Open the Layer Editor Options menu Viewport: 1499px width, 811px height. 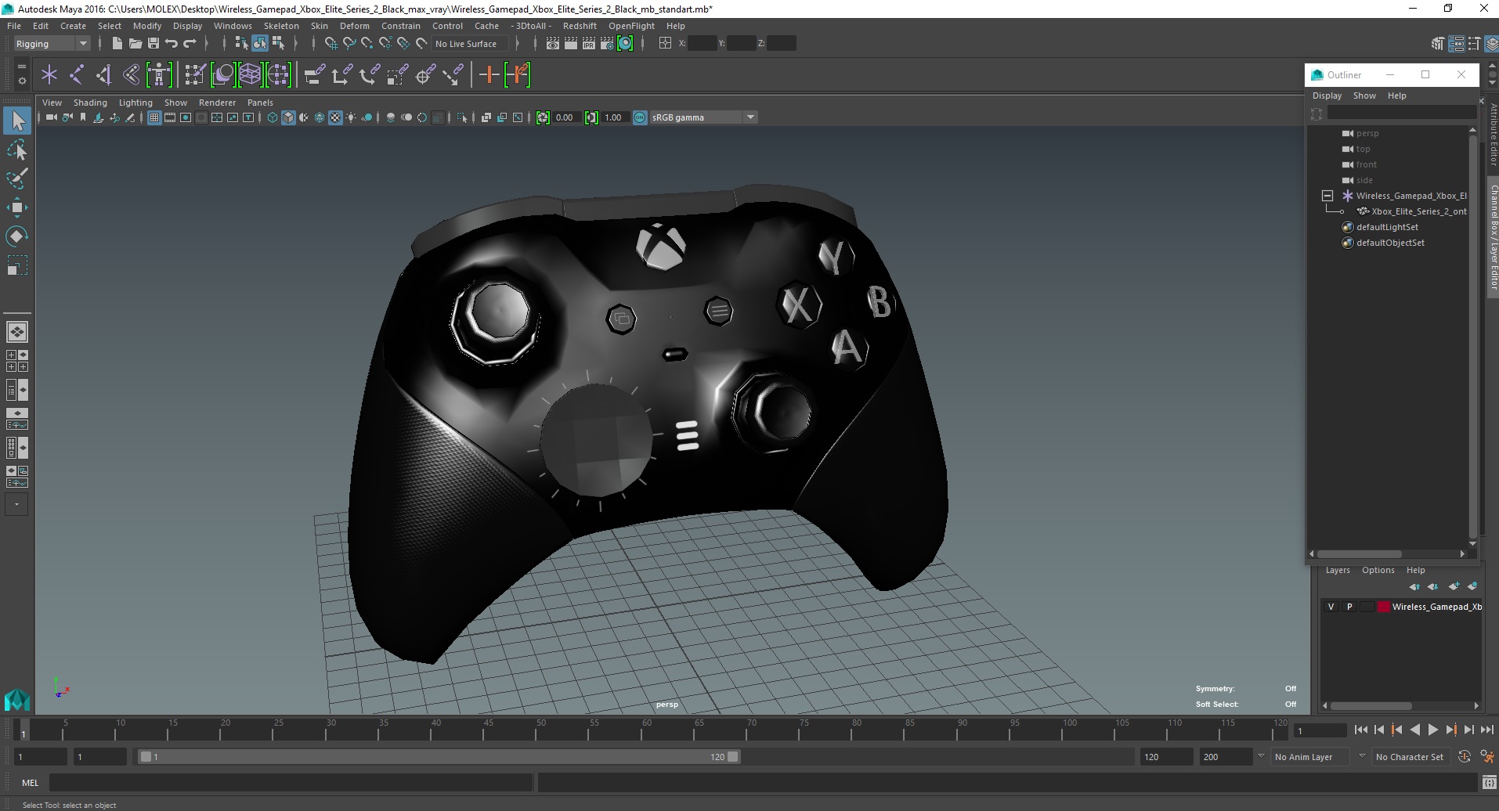click(x=1378, y=570)
